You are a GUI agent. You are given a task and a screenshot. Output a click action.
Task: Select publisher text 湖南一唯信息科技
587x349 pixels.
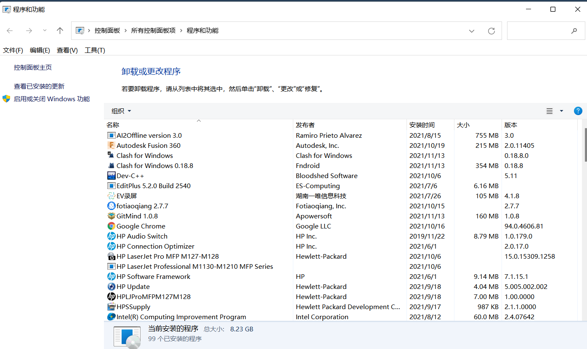point(321,196)
